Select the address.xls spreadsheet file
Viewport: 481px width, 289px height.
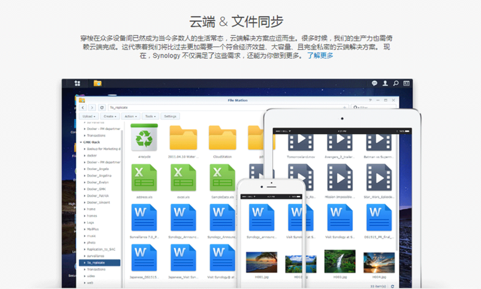click(x=144, y=178)
